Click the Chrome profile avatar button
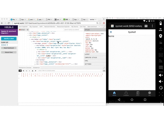 tap(104, 19)
